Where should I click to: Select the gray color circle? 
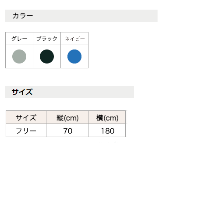tap(19, 57)
